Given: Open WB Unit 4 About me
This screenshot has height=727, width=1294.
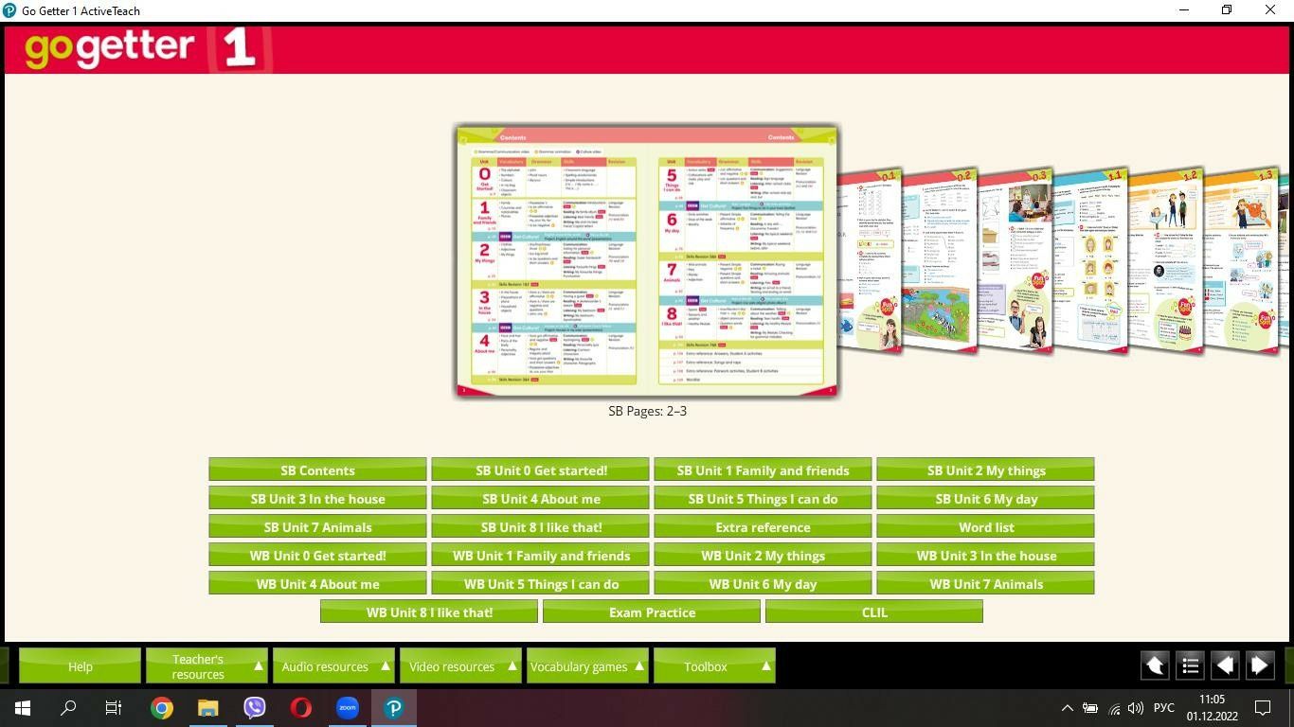Looking at the screenshot, I should point(317,583).
